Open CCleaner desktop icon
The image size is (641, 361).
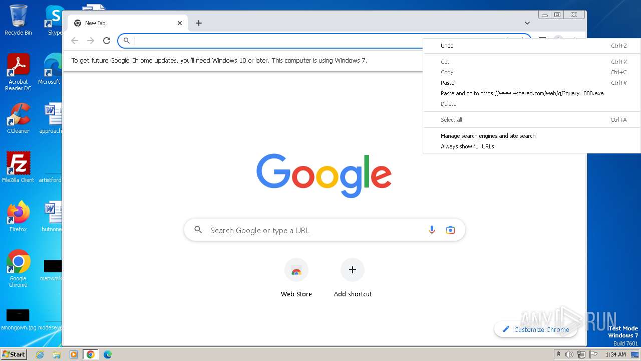click(x=18, y=118)
